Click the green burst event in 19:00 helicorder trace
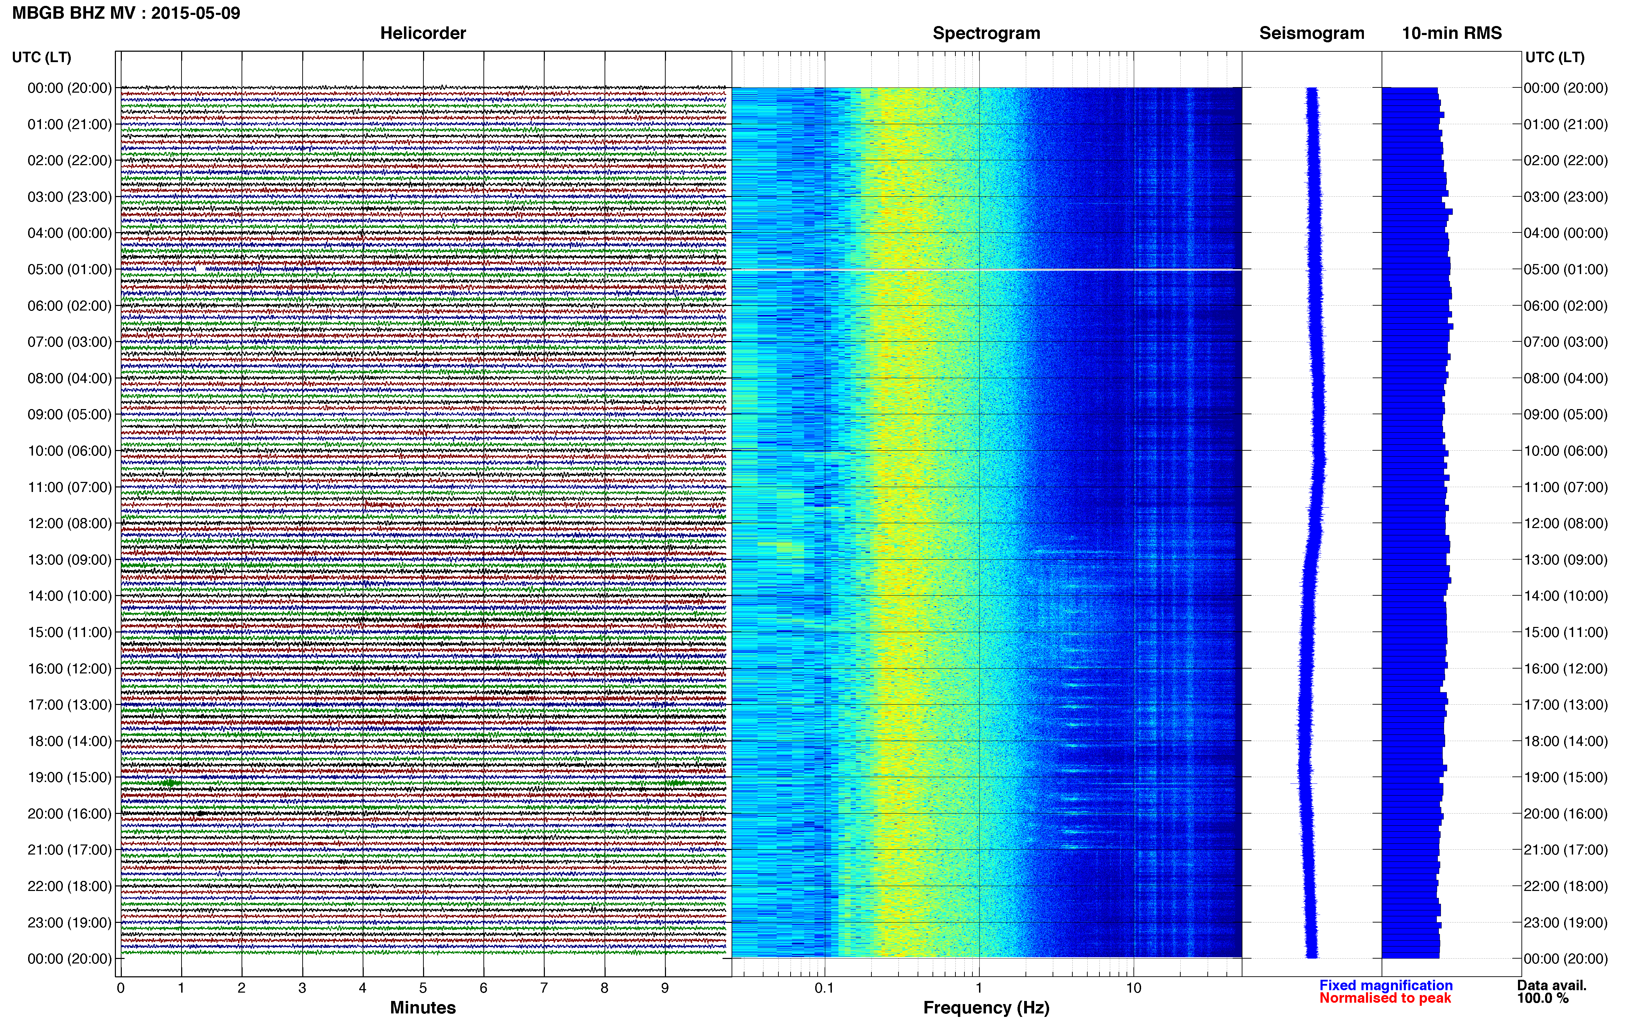The width and height of the screenshot is (1645, 1028). (x=170, y=783)
